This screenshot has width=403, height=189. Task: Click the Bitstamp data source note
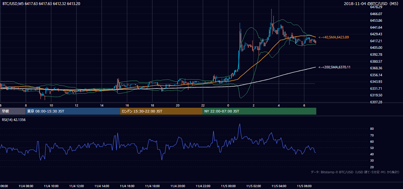(x=355, y=172)
